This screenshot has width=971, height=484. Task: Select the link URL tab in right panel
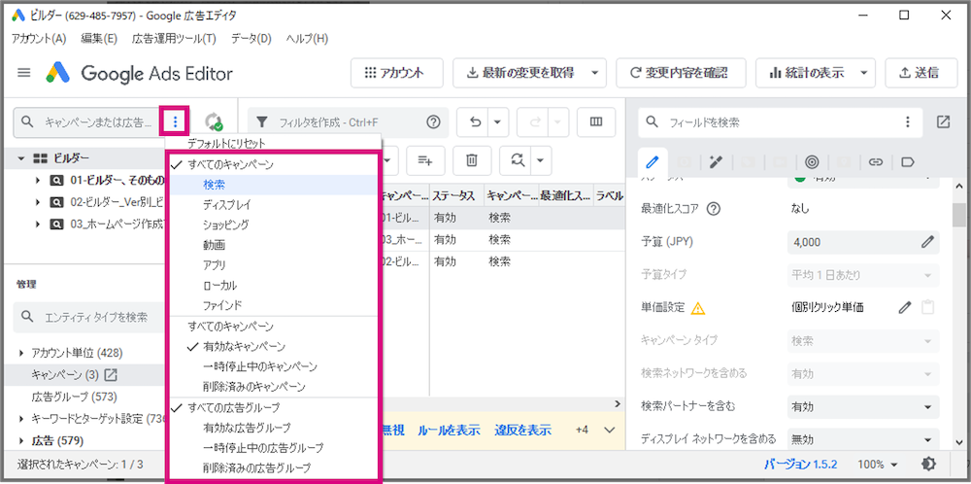coord(875,162)
